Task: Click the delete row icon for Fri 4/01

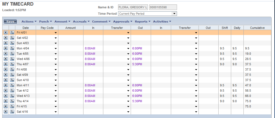Action: tap(6, 32)
